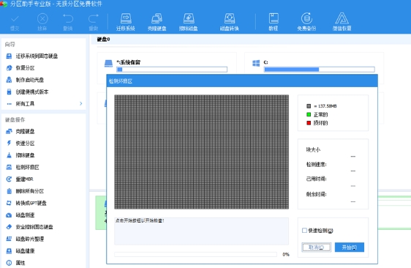
Task: Click the green 正常的 legend swatch
Action: 309,114
